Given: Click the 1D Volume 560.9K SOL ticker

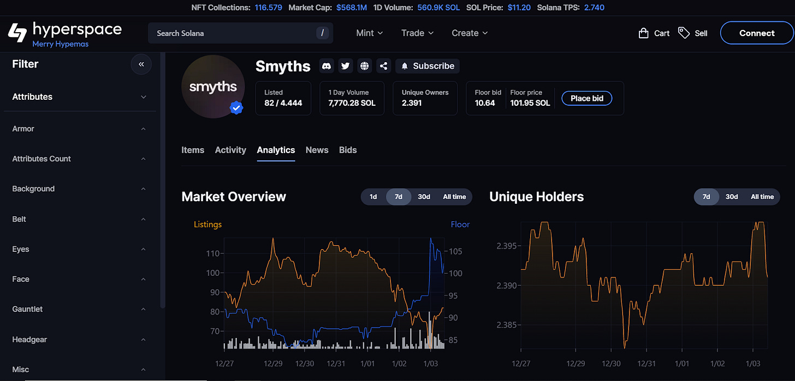Looking at the screenshot, I should pyautogui.click(x=417, y=8).
